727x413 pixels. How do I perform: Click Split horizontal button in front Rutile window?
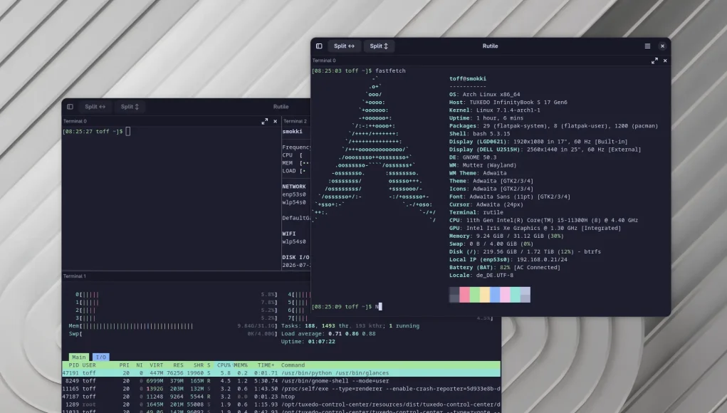[x=344, y=46]
